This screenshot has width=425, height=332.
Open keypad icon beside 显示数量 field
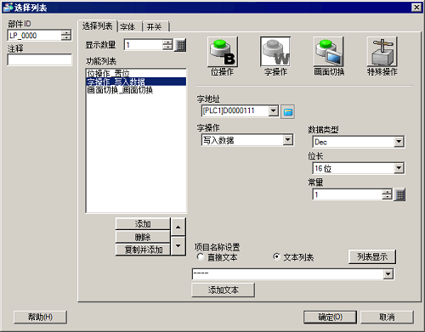pos(180,45)
